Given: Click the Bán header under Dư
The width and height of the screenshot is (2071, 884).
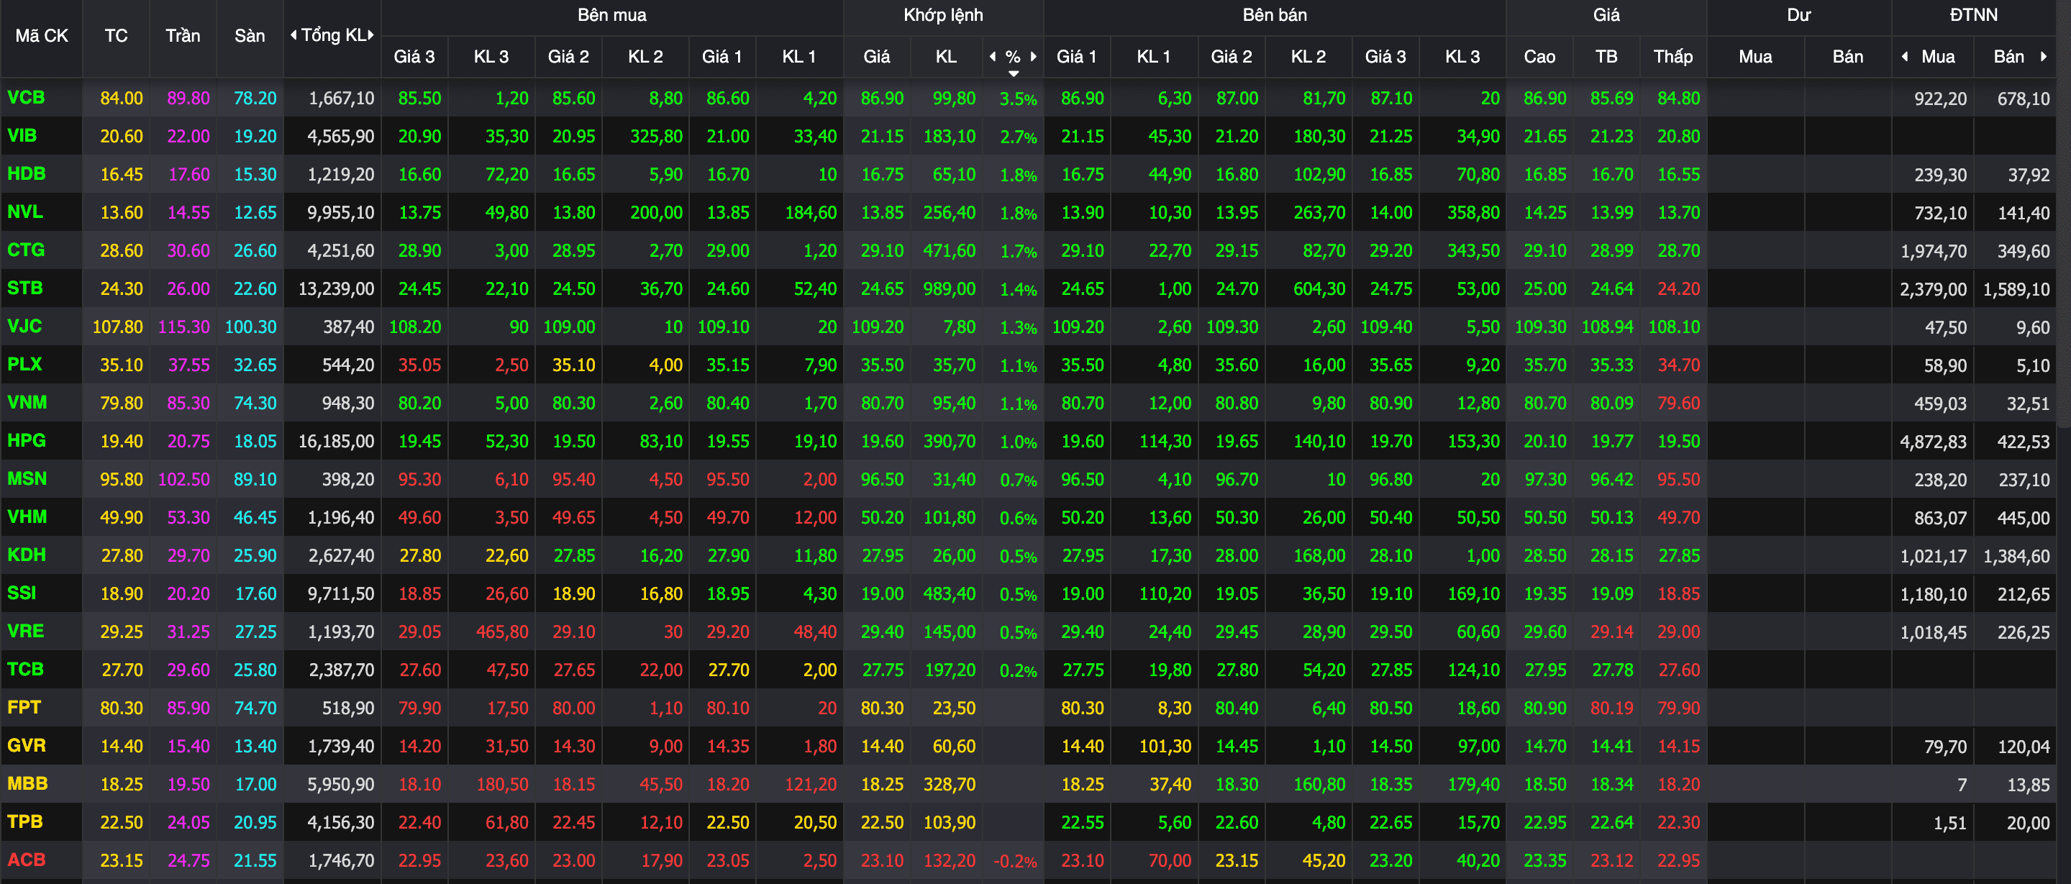Looking at the screenshot, I should pyautogui.click(x=1847, y=57).
